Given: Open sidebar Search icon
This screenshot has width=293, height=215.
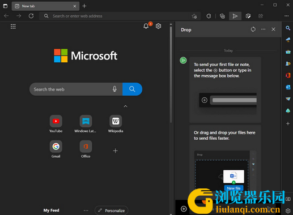Looking at the screenshot, I should point(288,28).
